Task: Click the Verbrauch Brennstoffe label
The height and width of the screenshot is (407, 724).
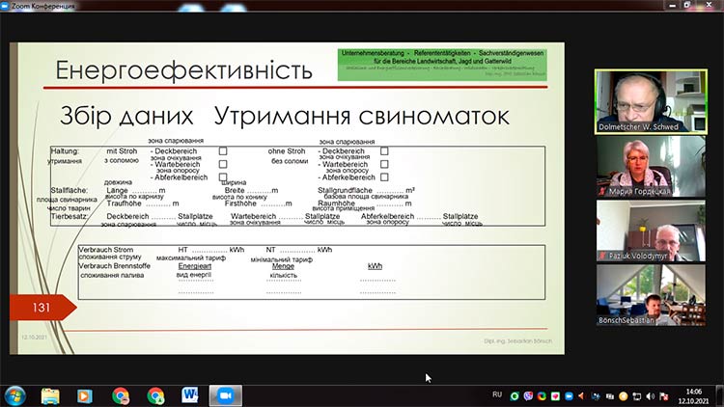Action: (115, 266)
